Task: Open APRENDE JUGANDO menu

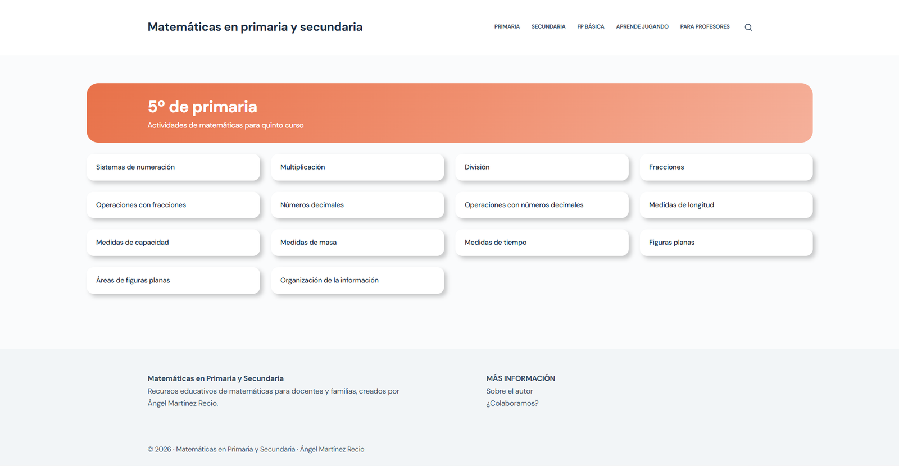Action: point(642,26)
